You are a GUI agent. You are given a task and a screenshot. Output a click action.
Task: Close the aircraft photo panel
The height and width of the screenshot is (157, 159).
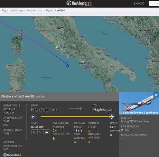coord(156,95)
